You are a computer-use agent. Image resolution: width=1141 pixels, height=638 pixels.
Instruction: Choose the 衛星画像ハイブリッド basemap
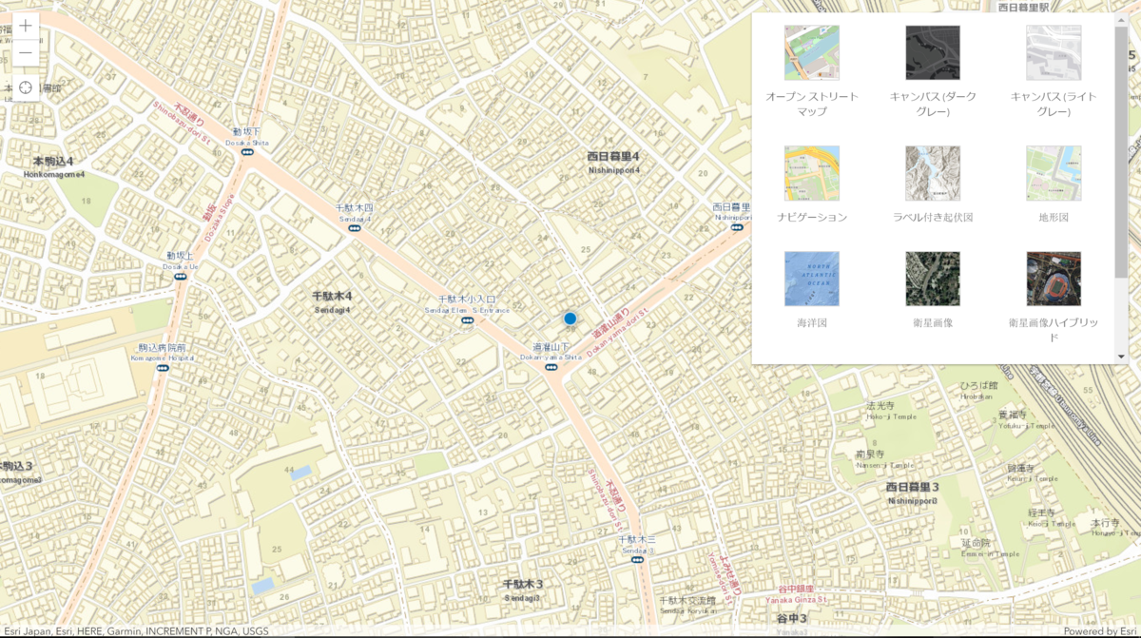pos(1054,279)
